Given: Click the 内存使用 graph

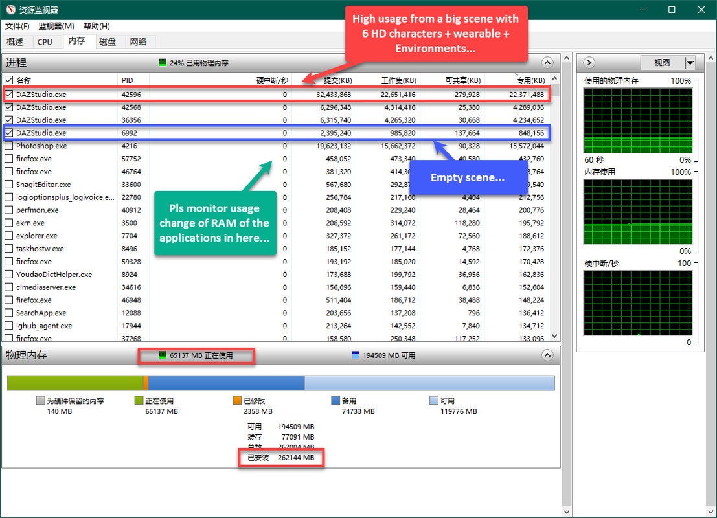Looking at the screenshot, I should coord(638,212).
